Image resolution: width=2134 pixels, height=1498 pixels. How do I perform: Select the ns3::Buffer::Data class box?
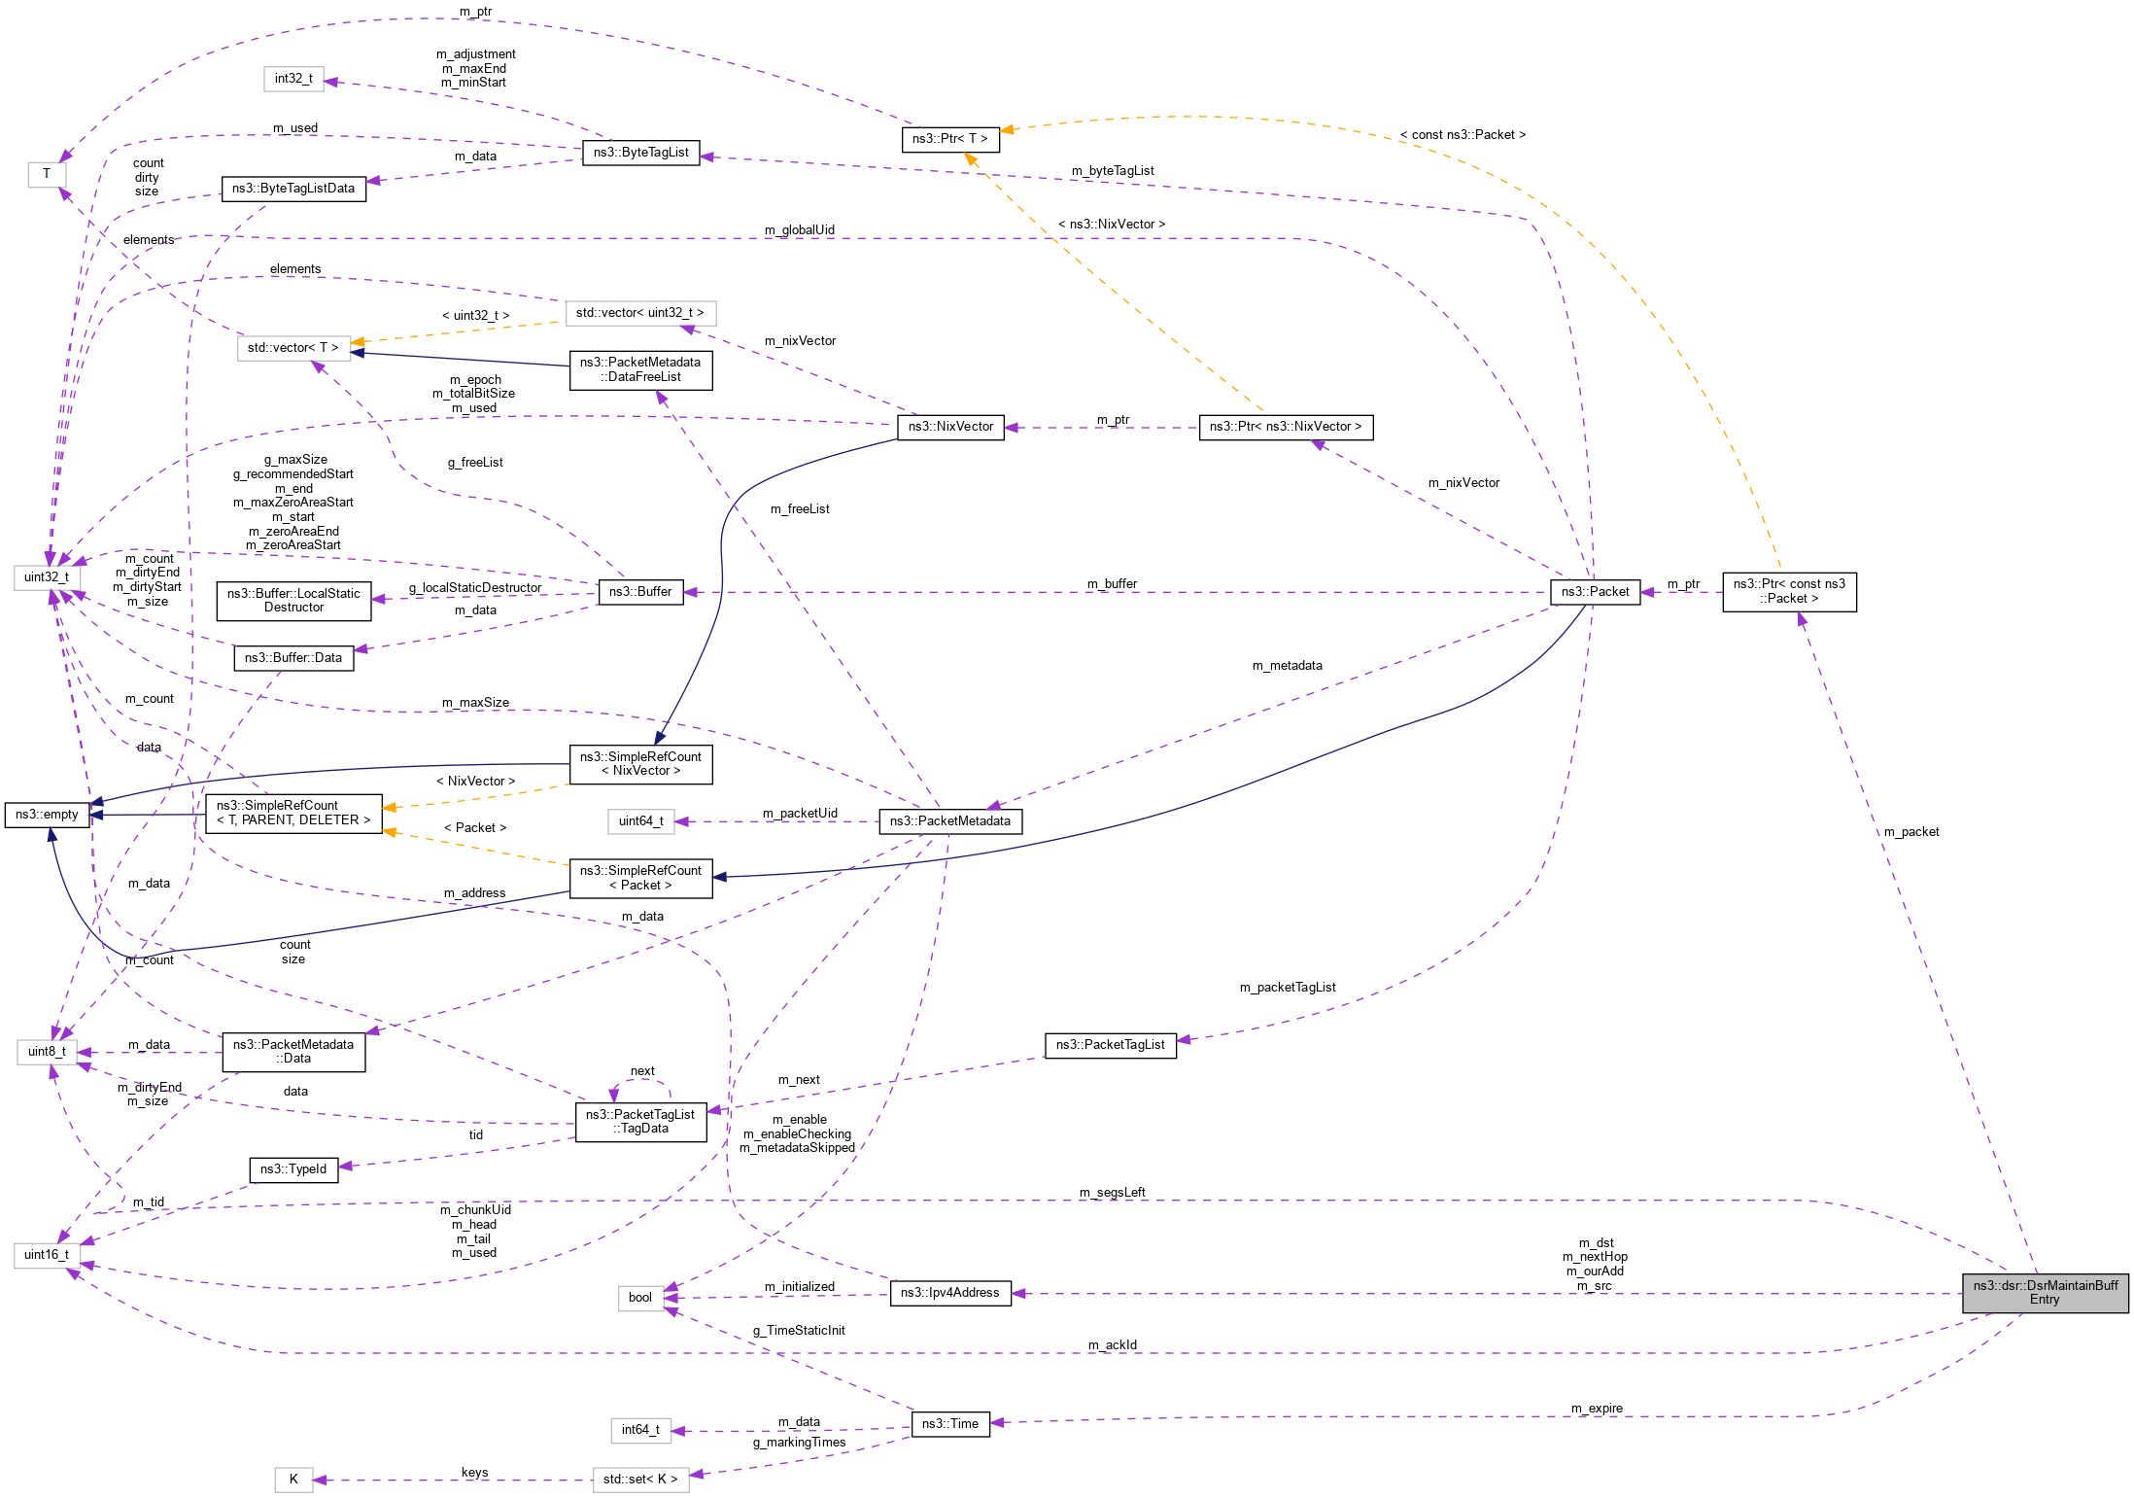coord(293,657)
